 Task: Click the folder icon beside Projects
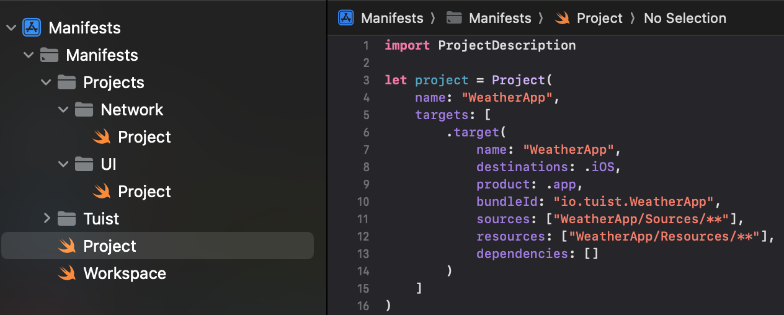point(66,82)
